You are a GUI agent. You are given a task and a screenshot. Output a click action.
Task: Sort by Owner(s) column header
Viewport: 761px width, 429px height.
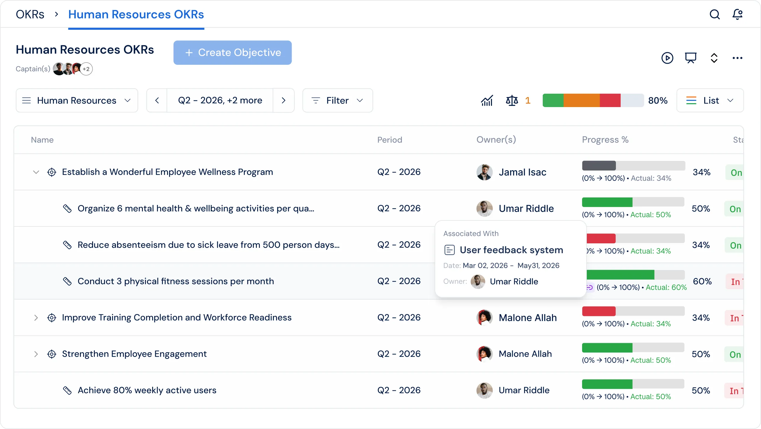(x=496, y=140)
